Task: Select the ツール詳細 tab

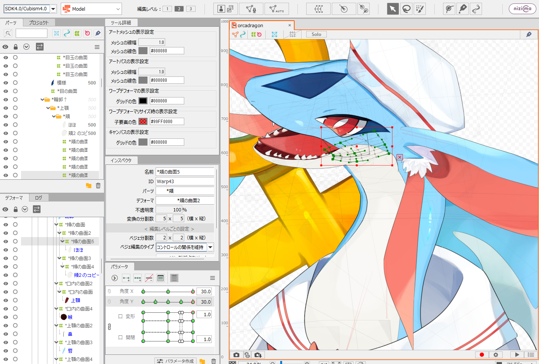Action: click(121, 23)
